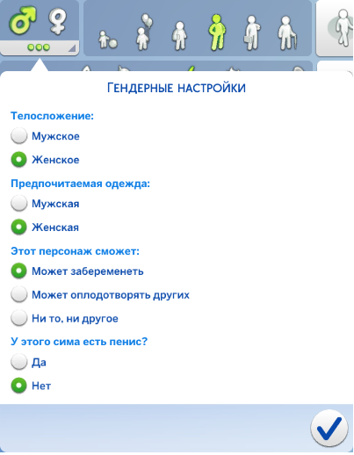354x455 pixels.
Task: Choose the teen age icon
Action: 179,35
